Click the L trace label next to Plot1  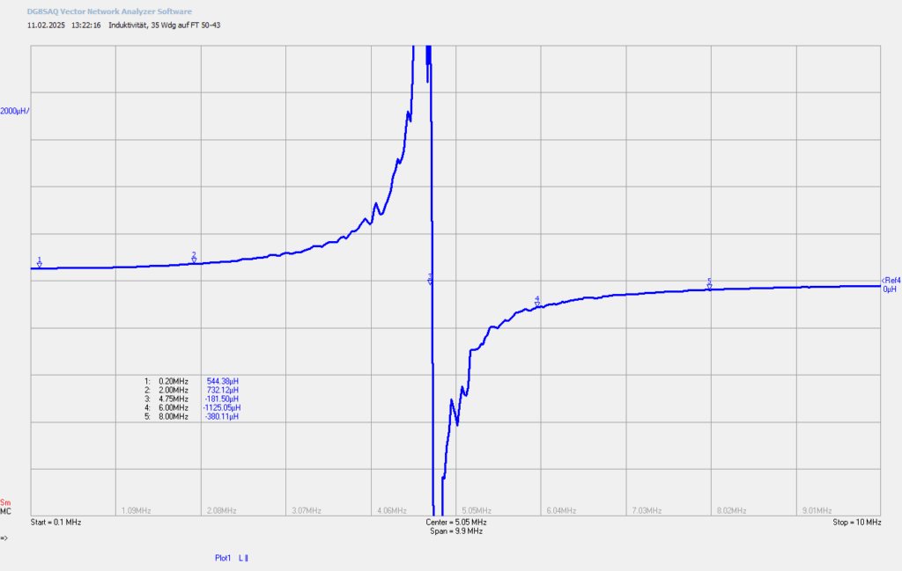243,558
